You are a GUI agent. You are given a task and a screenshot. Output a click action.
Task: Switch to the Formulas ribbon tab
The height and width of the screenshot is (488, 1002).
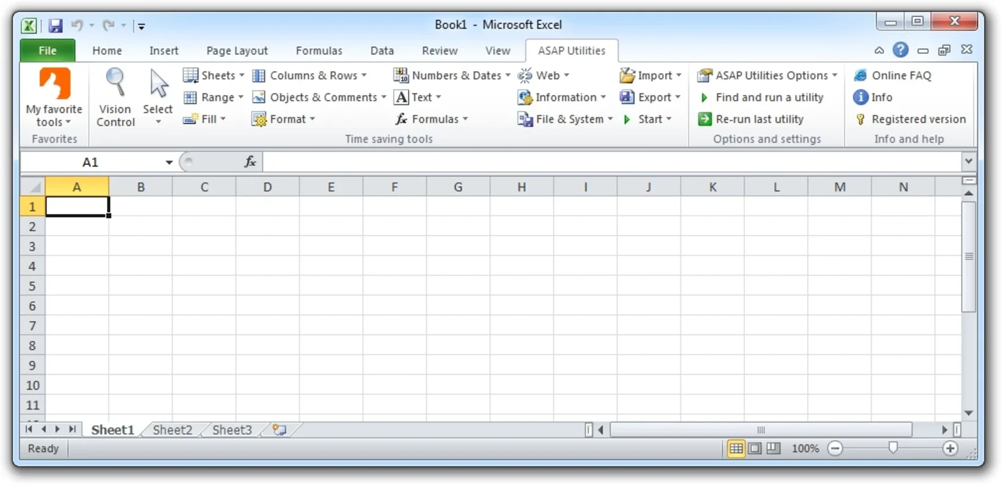[x=319, y=51]
